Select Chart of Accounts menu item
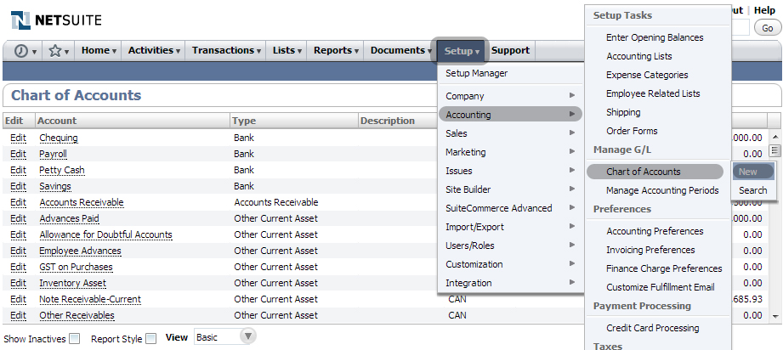The image size is (783, 350). pyautogui.click(x=655, y=172)
